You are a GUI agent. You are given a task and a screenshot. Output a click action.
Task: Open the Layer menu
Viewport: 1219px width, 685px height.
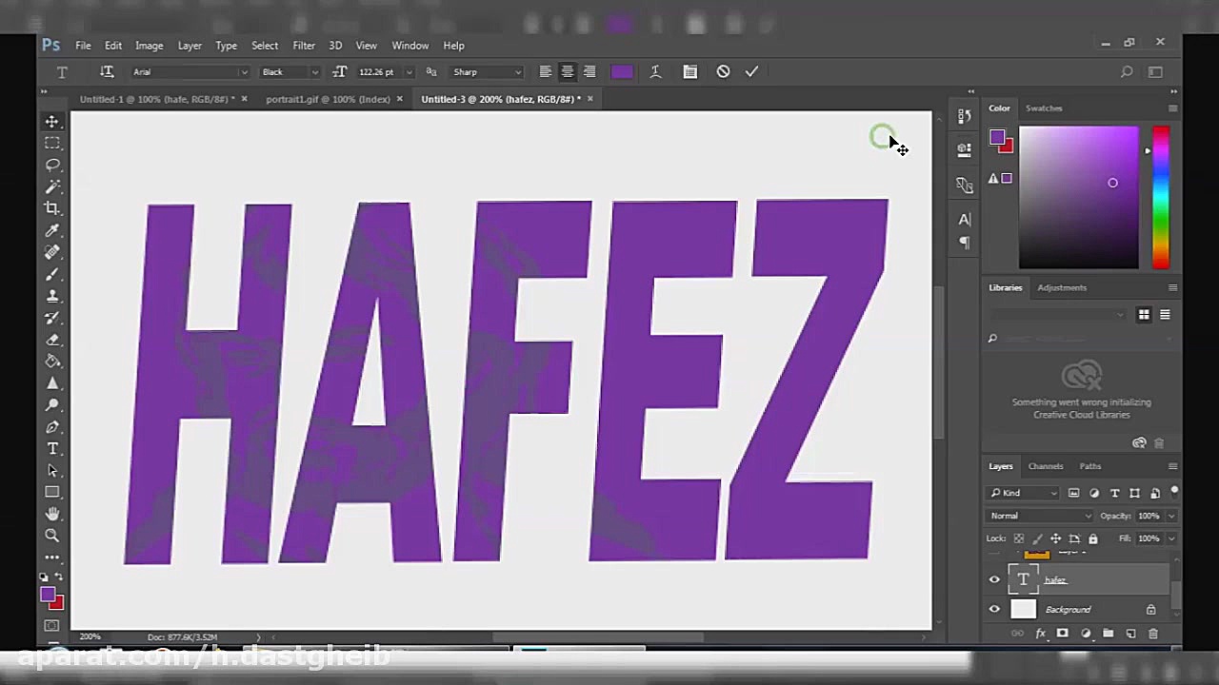[x=190, y=46]
